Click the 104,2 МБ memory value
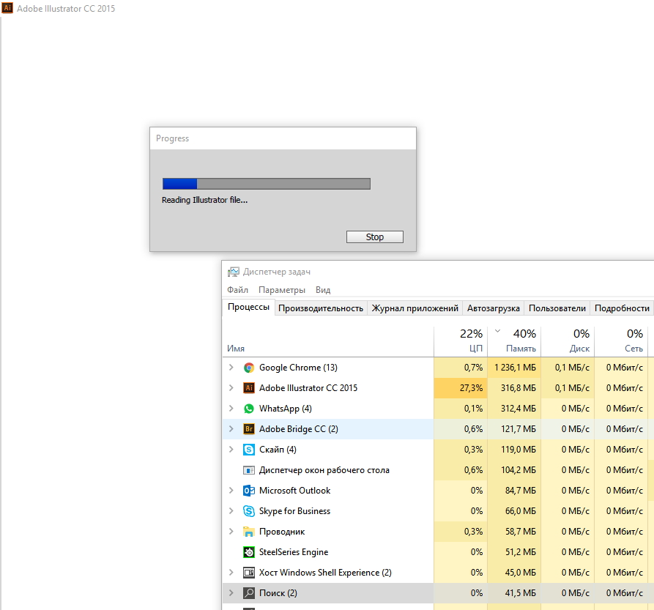 pos(519,470)
